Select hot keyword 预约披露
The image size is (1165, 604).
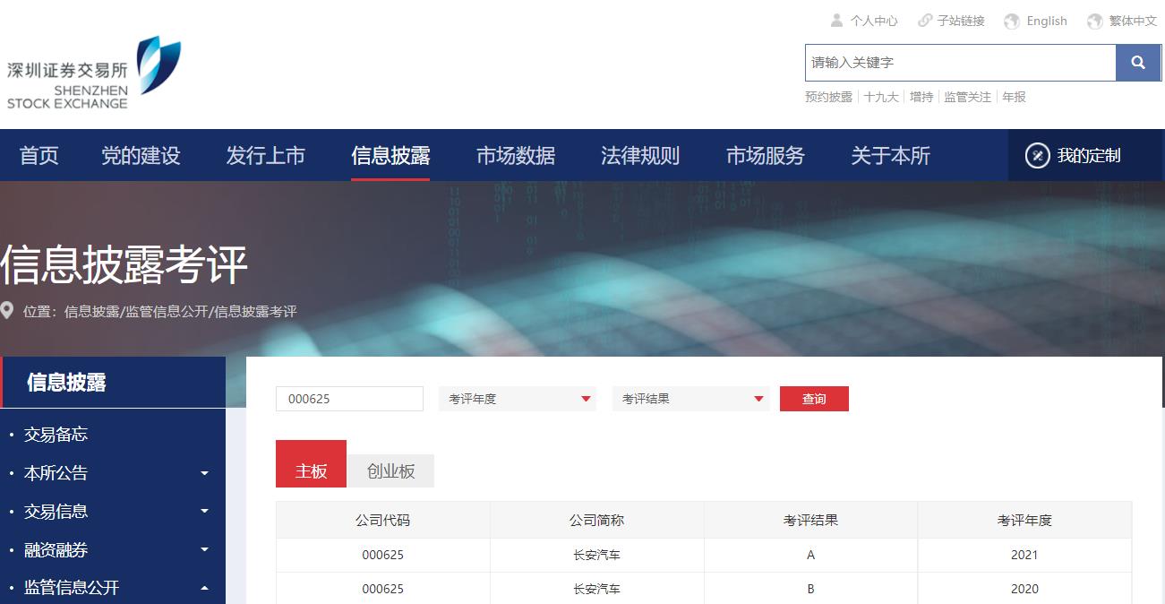point(828,97)
